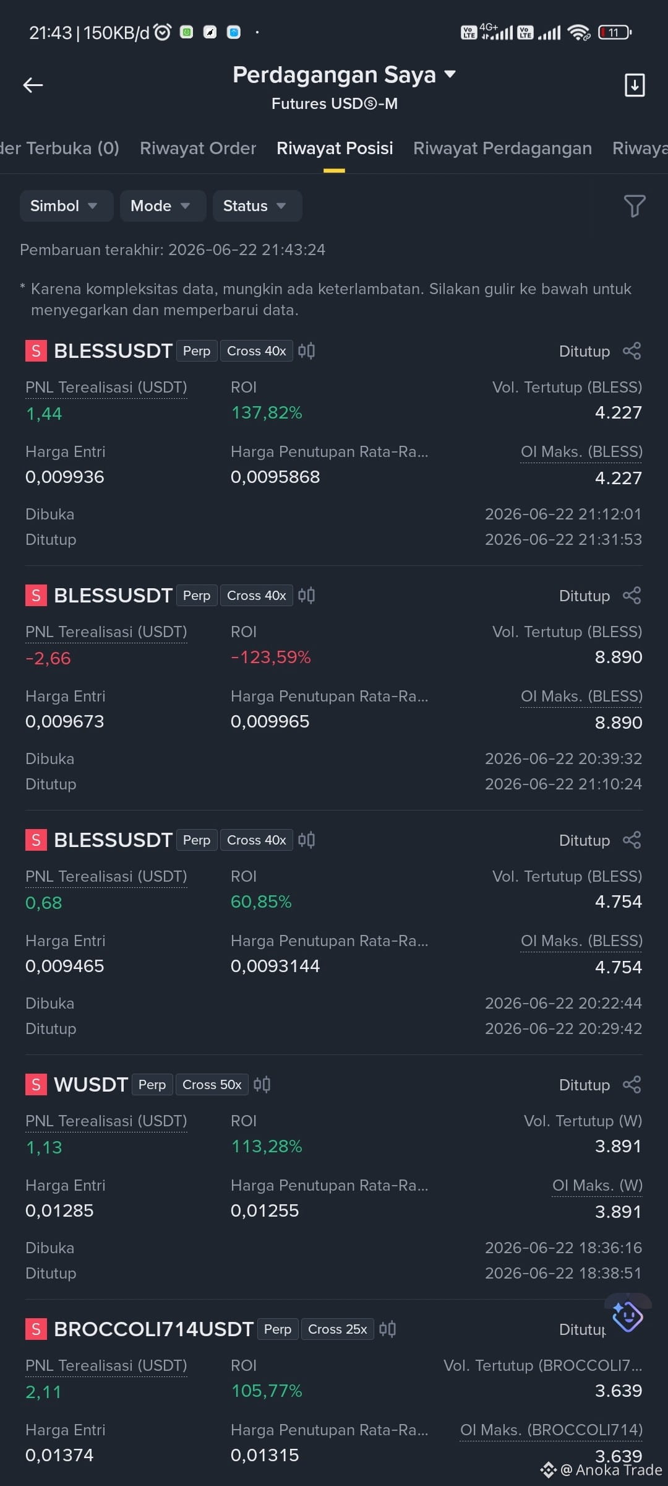Tap the back arrow icon
Image resolution: width=668 pixels, height=1486 pixels.
(x=33, y=85)
